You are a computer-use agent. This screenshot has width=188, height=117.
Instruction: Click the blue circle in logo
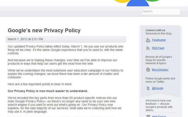tap(138, 3)
